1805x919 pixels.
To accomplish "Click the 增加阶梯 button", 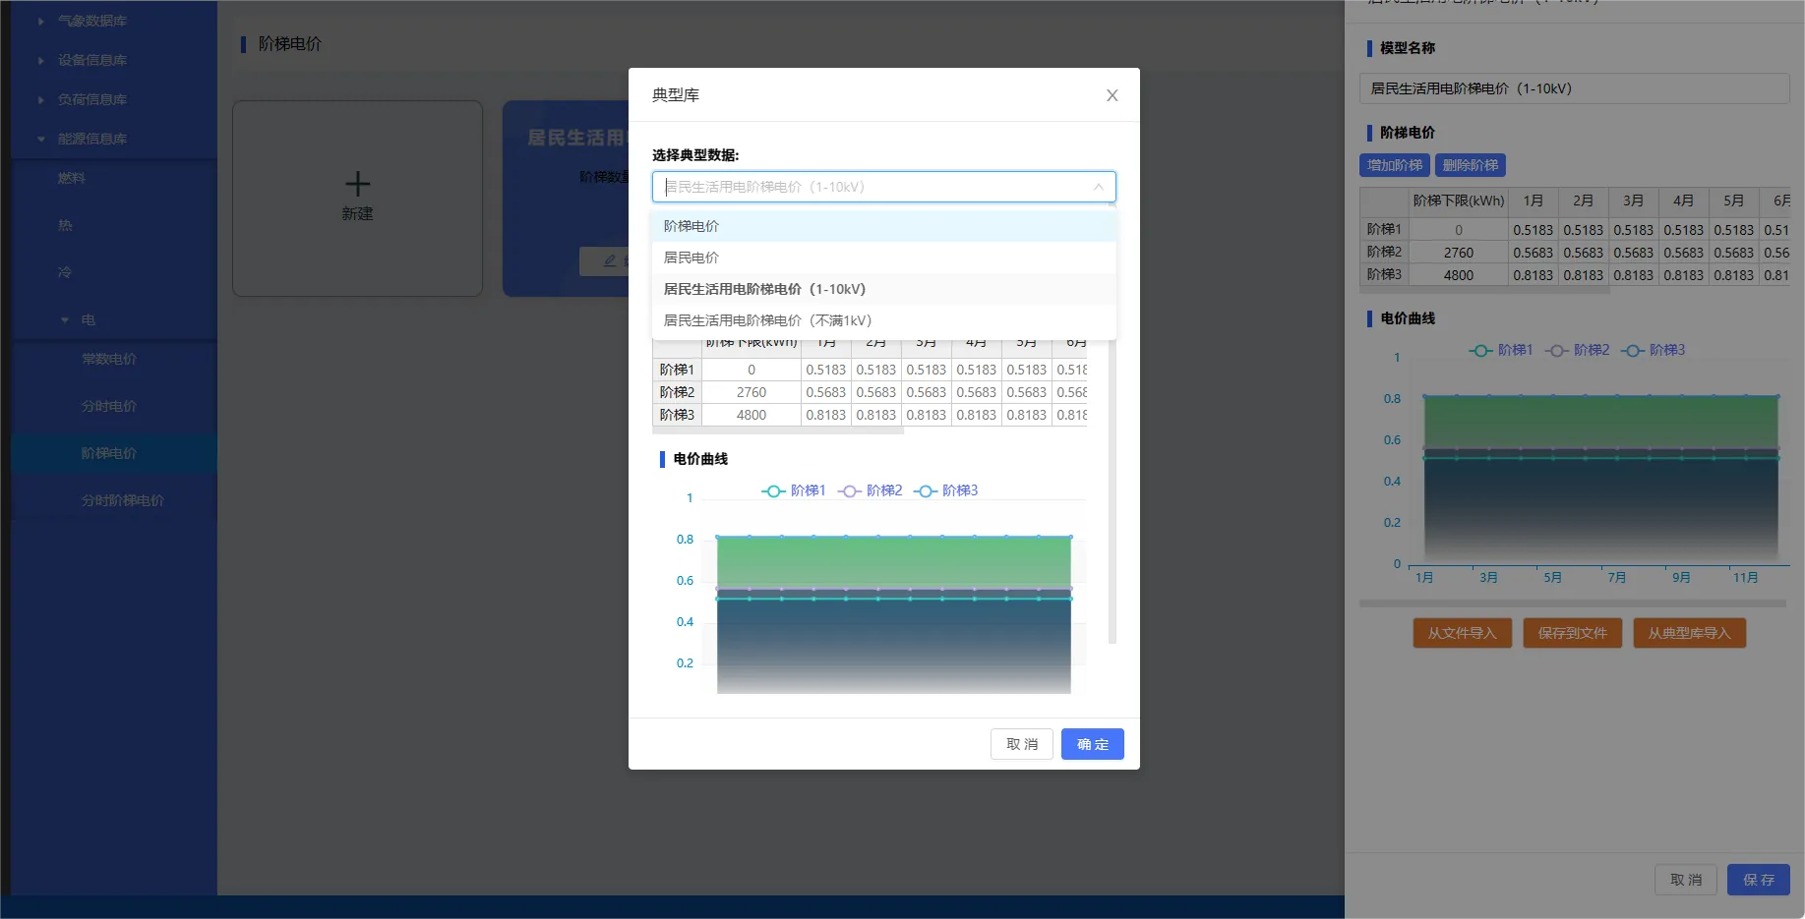I will (1394, 165).
